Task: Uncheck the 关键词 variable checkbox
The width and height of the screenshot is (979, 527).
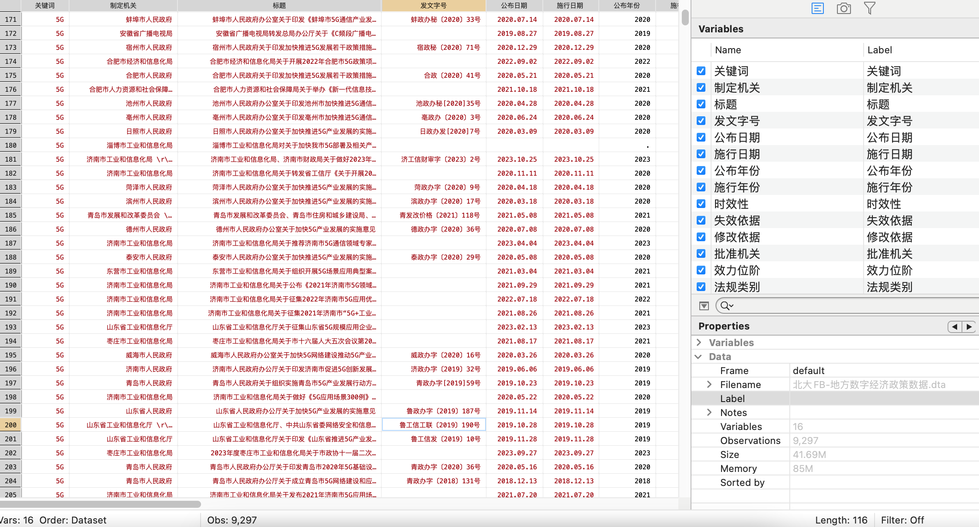Action: click(701, 71)
